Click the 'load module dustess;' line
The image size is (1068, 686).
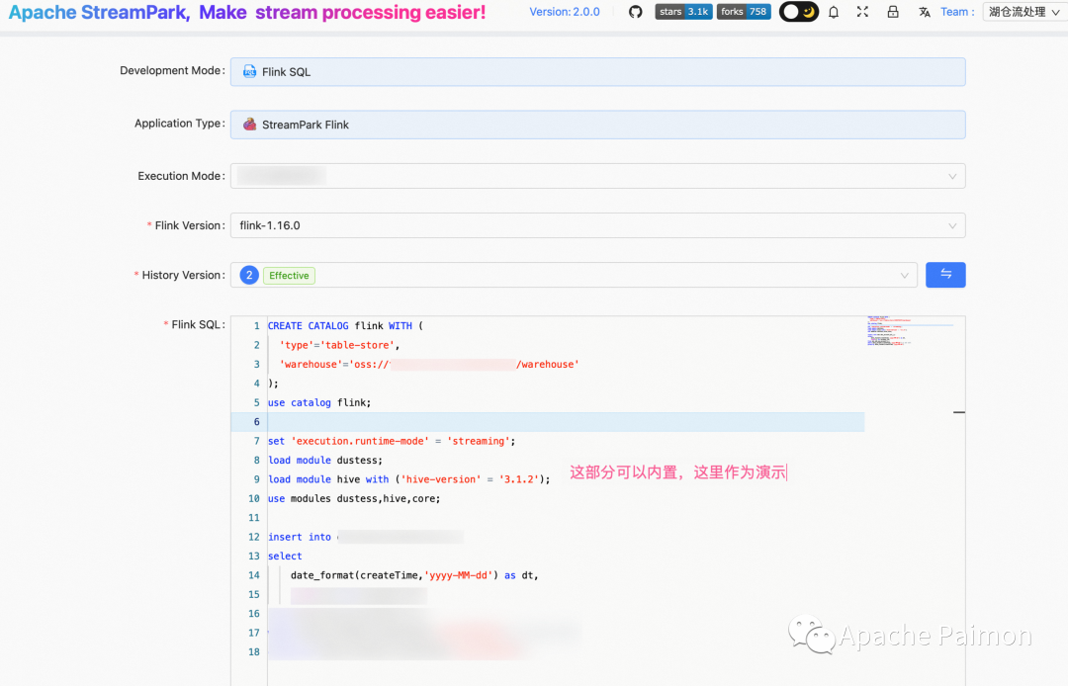point(325,460)
